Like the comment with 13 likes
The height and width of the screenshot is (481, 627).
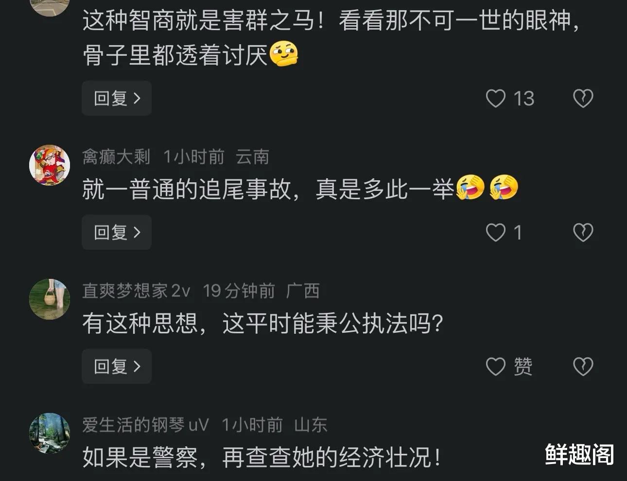pyautogui.click(x=496, y=99)
